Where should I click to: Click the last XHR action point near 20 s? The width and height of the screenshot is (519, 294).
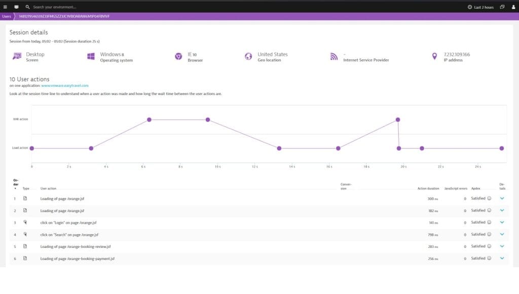[x=398, y=120]
